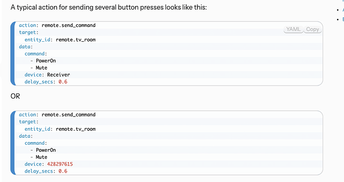Click remote.send_command in the second block
Screen dimensions: 344x182
point(69,115)
